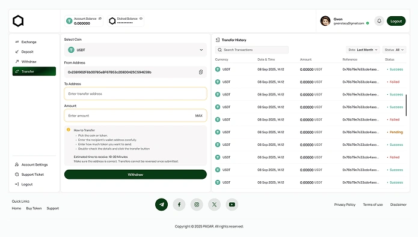Click the Staked Balance hexagon icon
The image size is (418, 237).
(x=112, y=21)
